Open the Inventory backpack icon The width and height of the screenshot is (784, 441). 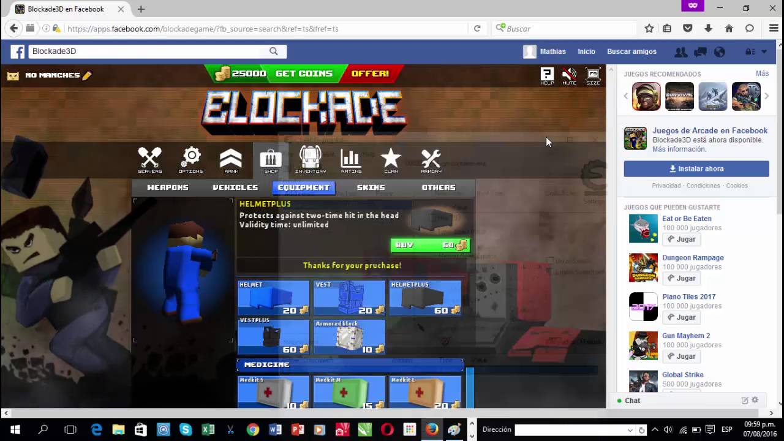311,160
